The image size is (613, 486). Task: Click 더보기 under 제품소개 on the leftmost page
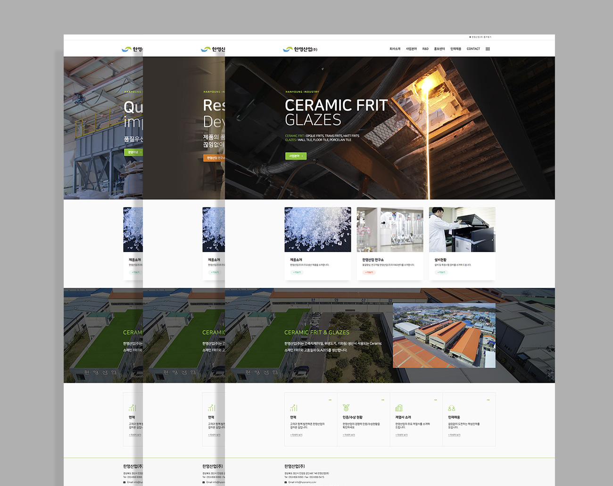click(136, 272)
